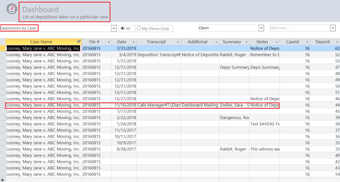The width and height of the screenshot is (340, 182).
Task: Click the Notice of Depositio additional cell
Action: click(x=200, y=55)
